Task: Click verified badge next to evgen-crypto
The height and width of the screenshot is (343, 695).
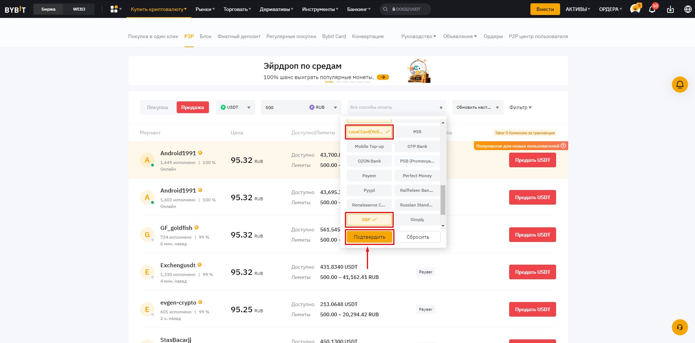Action: tap(200, 302)
